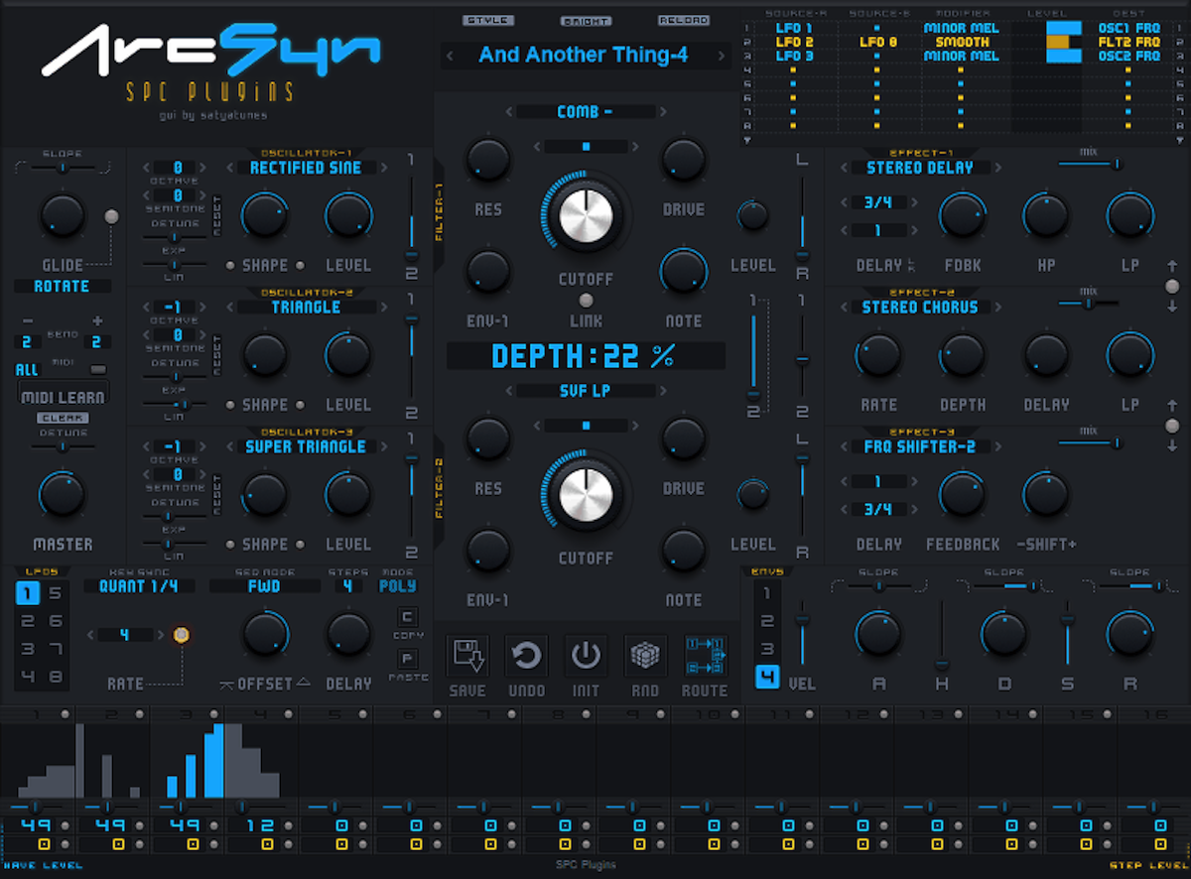
Task: Save the current preset
Action: click(x=466, y=655)
